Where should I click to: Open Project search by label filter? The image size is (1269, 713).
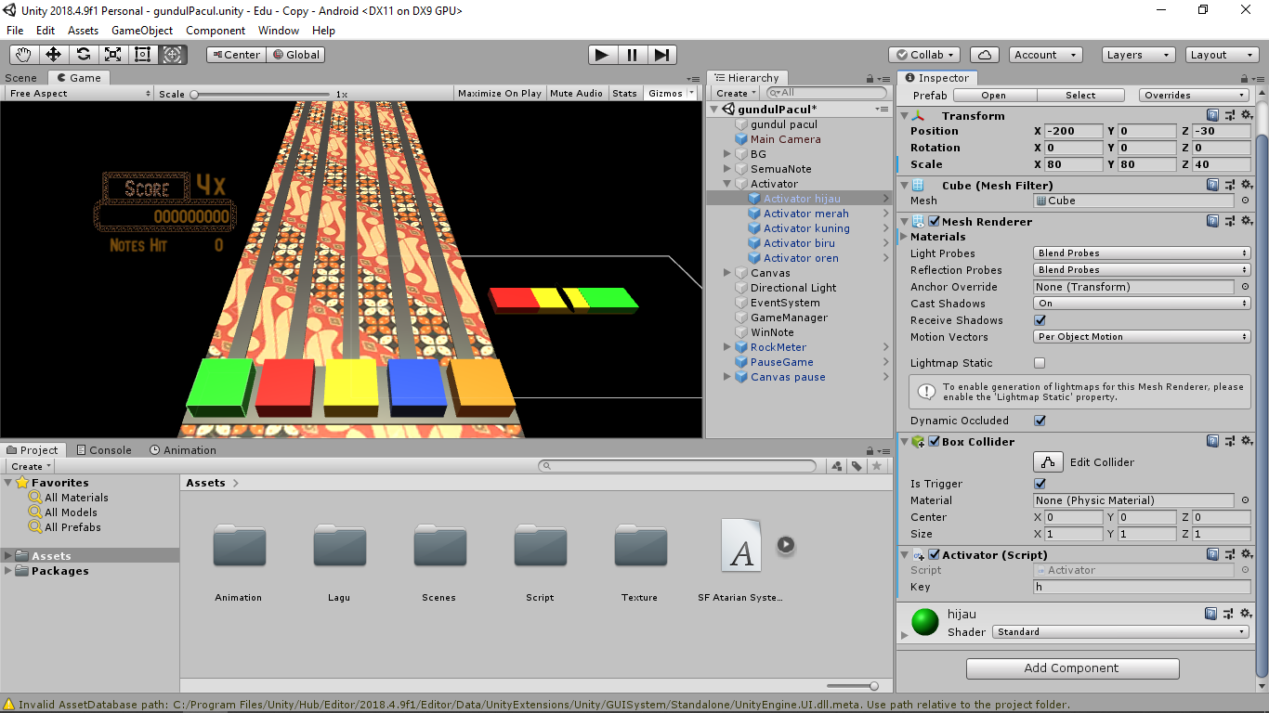(857, 466)
